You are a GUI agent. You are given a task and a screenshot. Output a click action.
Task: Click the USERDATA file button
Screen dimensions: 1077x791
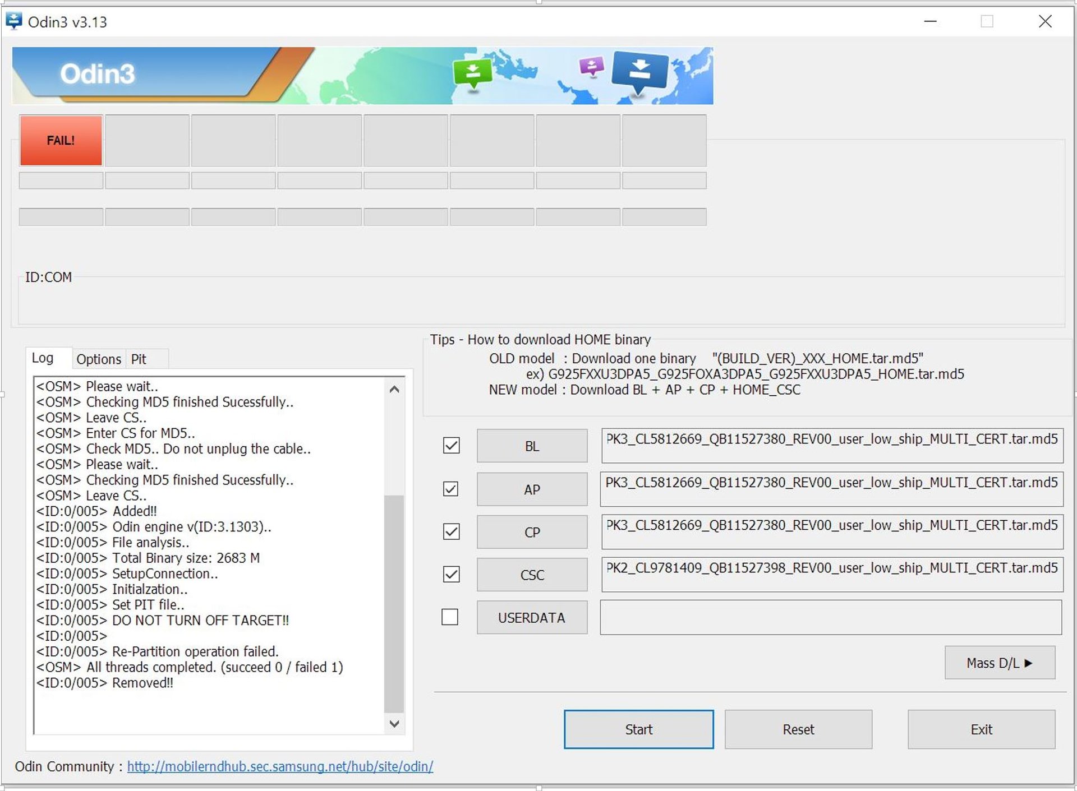coord(532,618)
